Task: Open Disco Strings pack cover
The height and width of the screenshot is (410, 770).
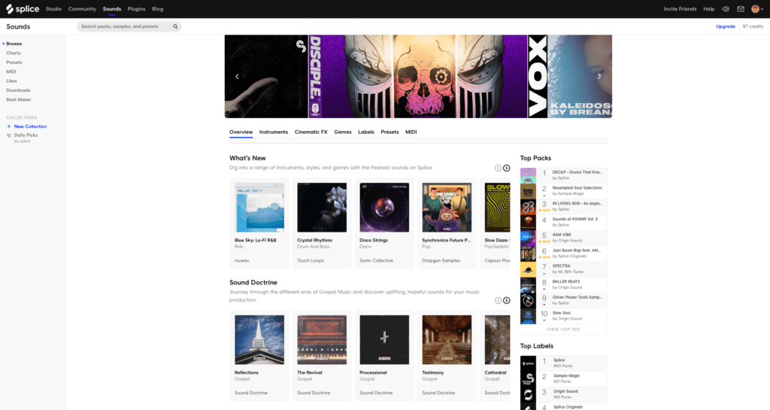Action: [384, 208]
